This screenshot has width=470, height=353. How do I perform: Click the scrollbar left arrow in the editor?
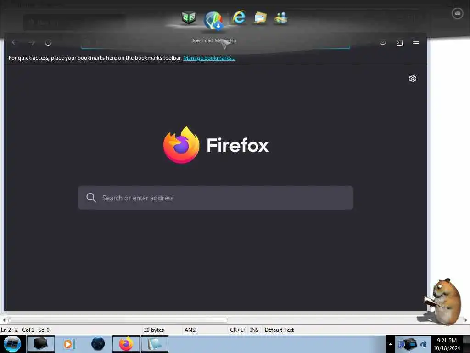pyautogui.click(x=4, y=320)
